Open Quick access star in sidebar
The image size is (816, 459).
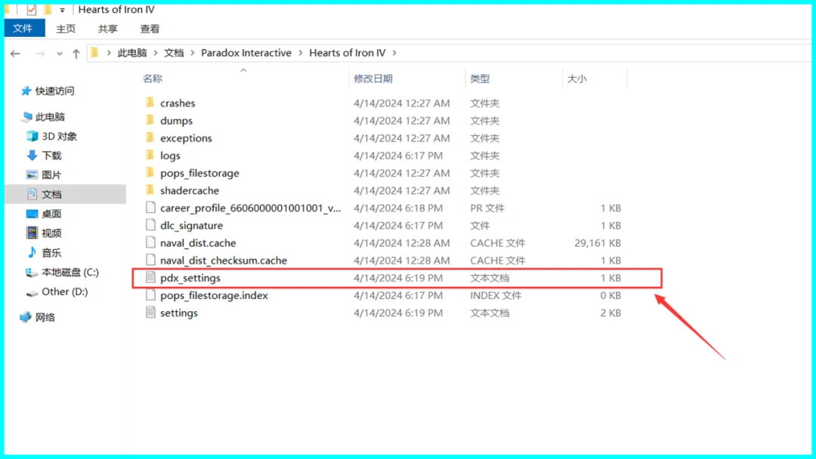click(x=26, y=91)
